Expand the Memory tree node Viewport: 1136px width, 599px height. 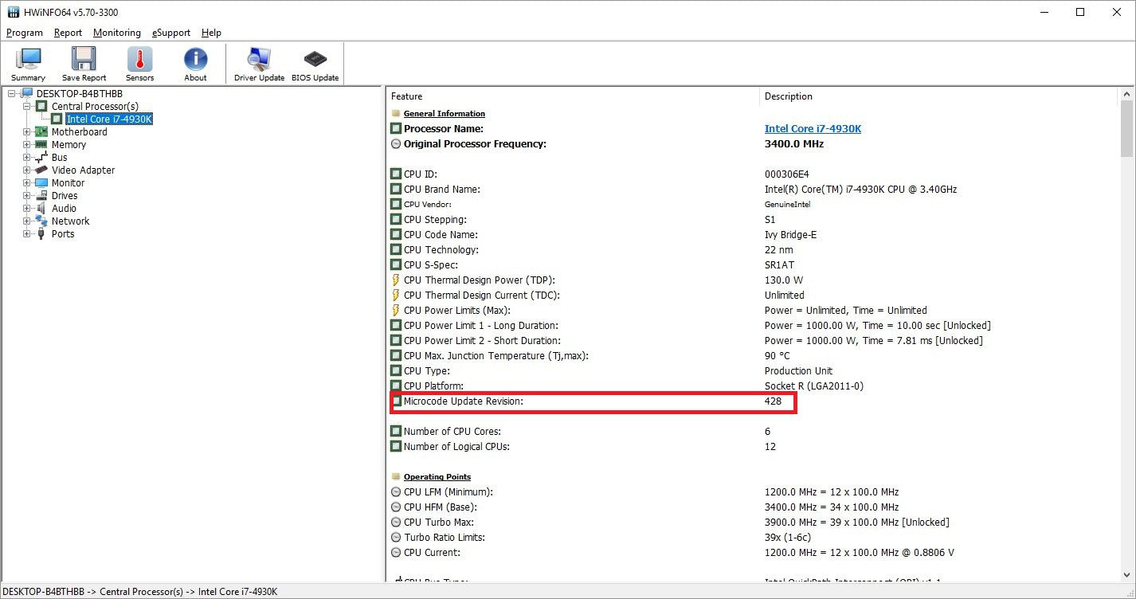[x=26, y=145]
